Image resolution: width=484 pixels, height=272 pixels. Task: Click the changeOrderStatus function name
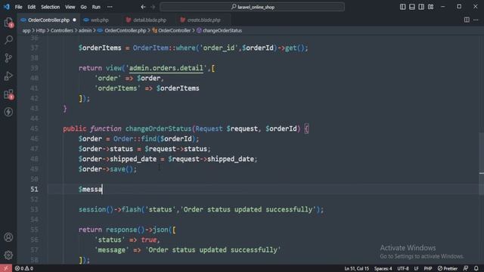click(158, 128)
